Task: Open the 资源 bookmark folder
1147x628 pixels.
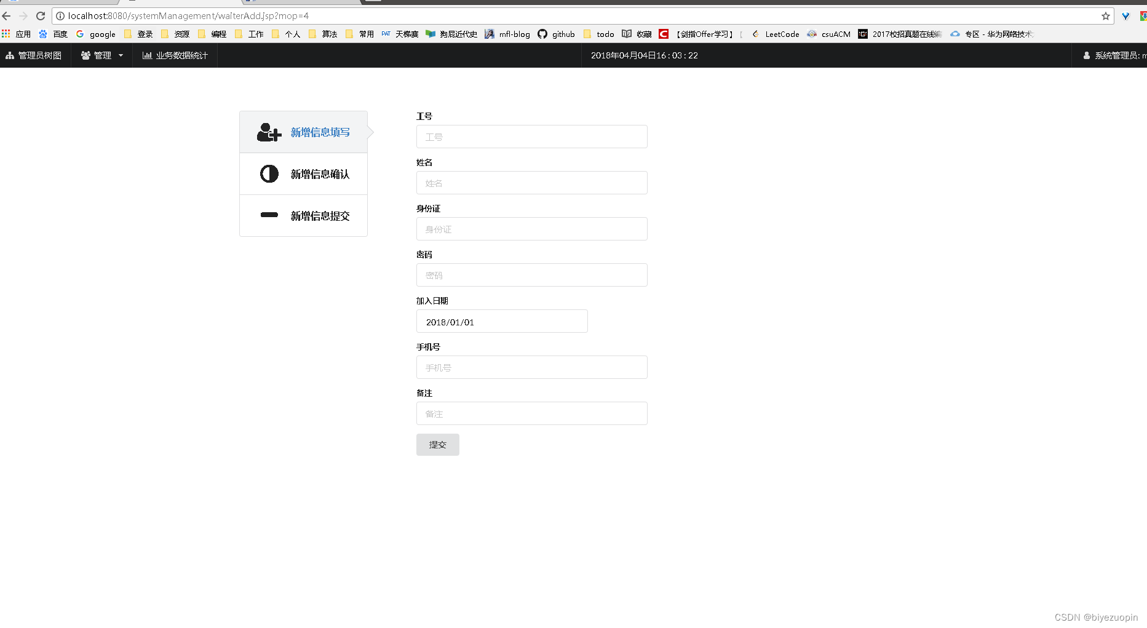Action: click(x=176, y=34)
